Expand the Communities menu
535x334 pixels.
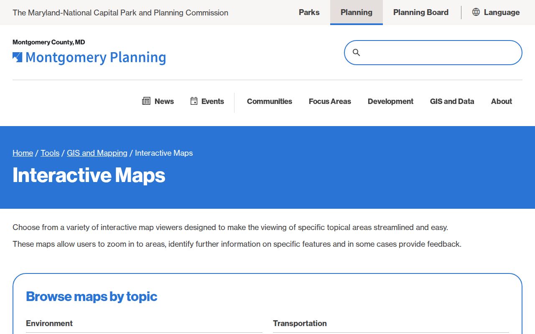tap(270, 101)
